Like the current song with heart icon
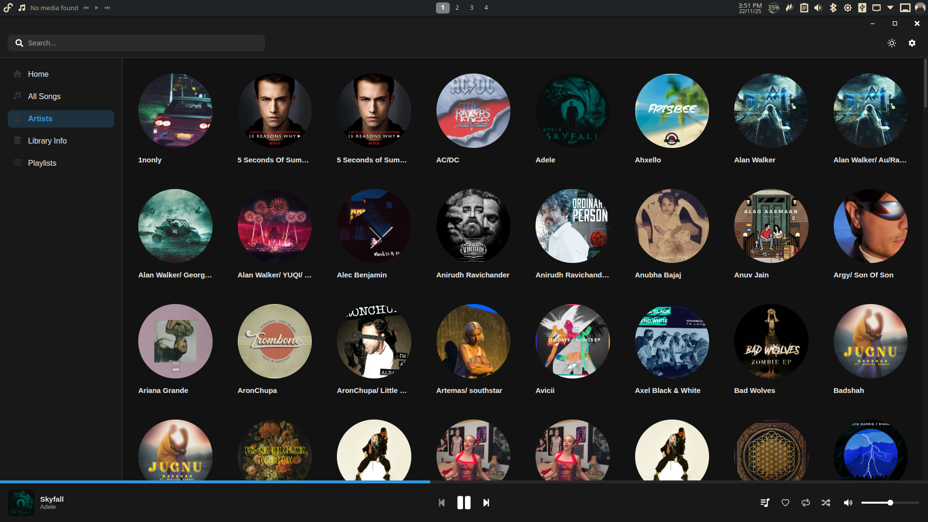Viewport: 928px width, 522px height. coord(785,503)
